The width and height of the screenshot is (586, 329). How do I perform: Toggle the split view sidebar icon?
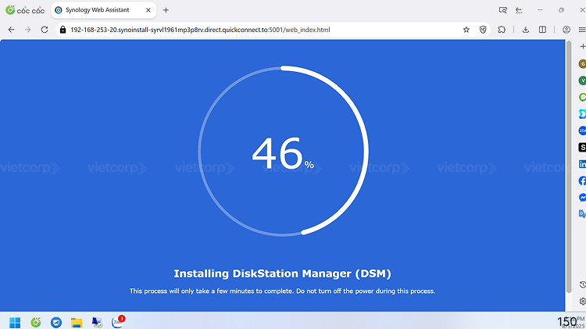tap(543, 29)
